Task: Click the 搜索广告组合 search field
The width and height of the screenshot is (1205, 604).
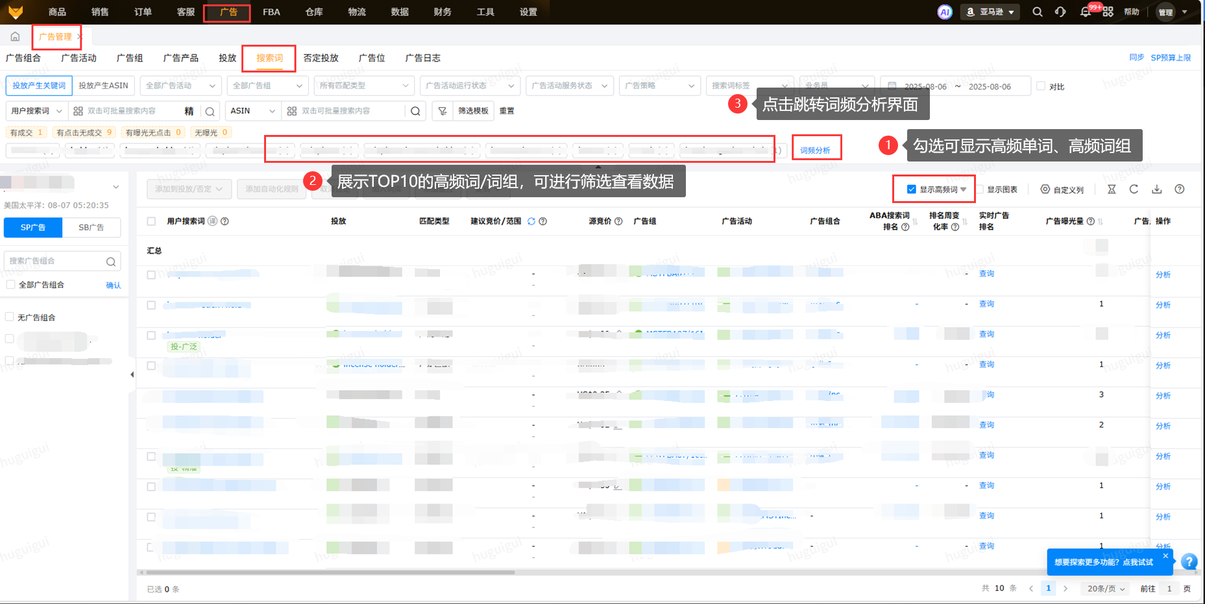Action: pos(56,261)
